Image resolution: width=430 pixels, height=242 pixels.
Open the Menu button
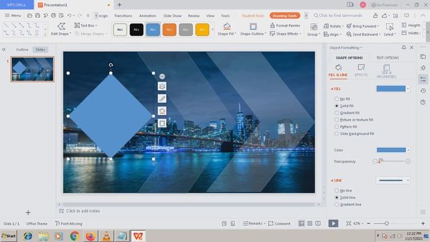pyautogui.click(x=13, y=15)
